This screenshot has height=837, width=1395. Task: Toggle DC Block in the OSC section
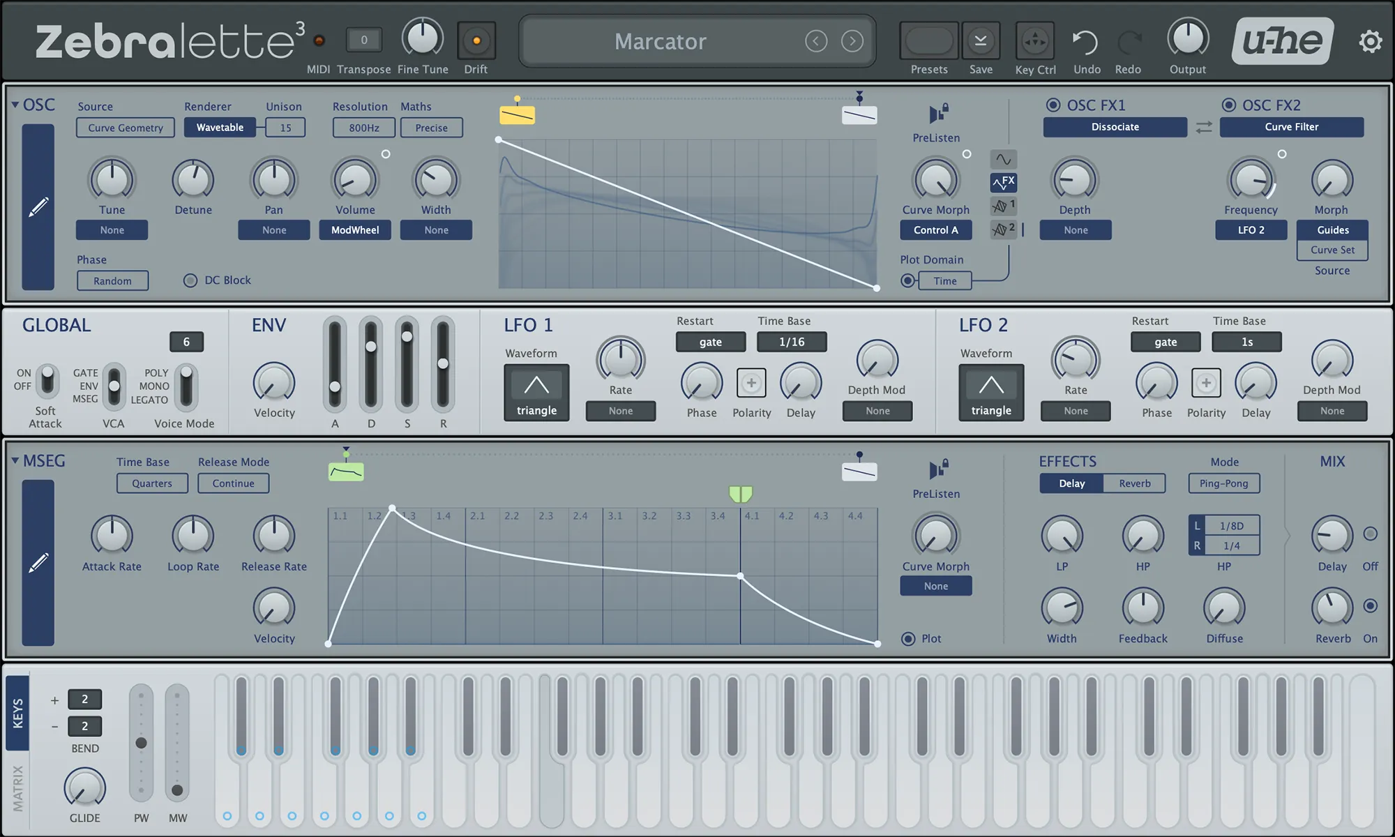coord(190,280)
